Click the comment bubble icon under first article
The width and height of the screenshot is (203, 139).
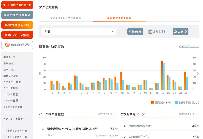pyautogui.click(x=49, y=135)
